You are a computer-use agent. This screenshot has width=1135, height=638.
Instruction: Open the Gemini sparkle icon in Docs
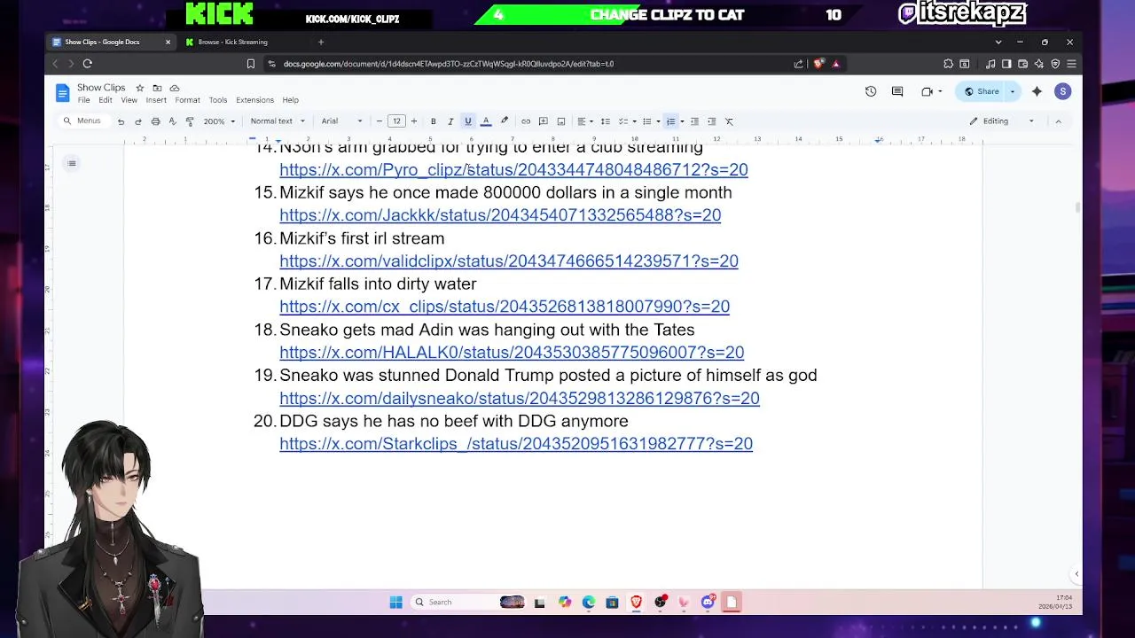click(1037, 91)
